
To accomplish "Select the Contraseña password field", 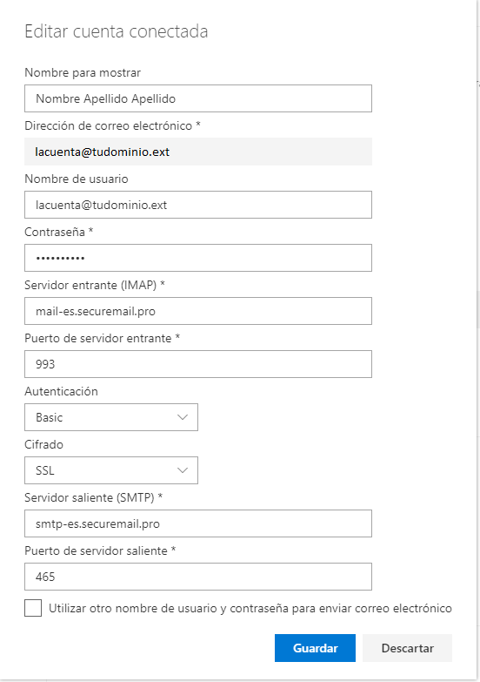I will [198, 258].
